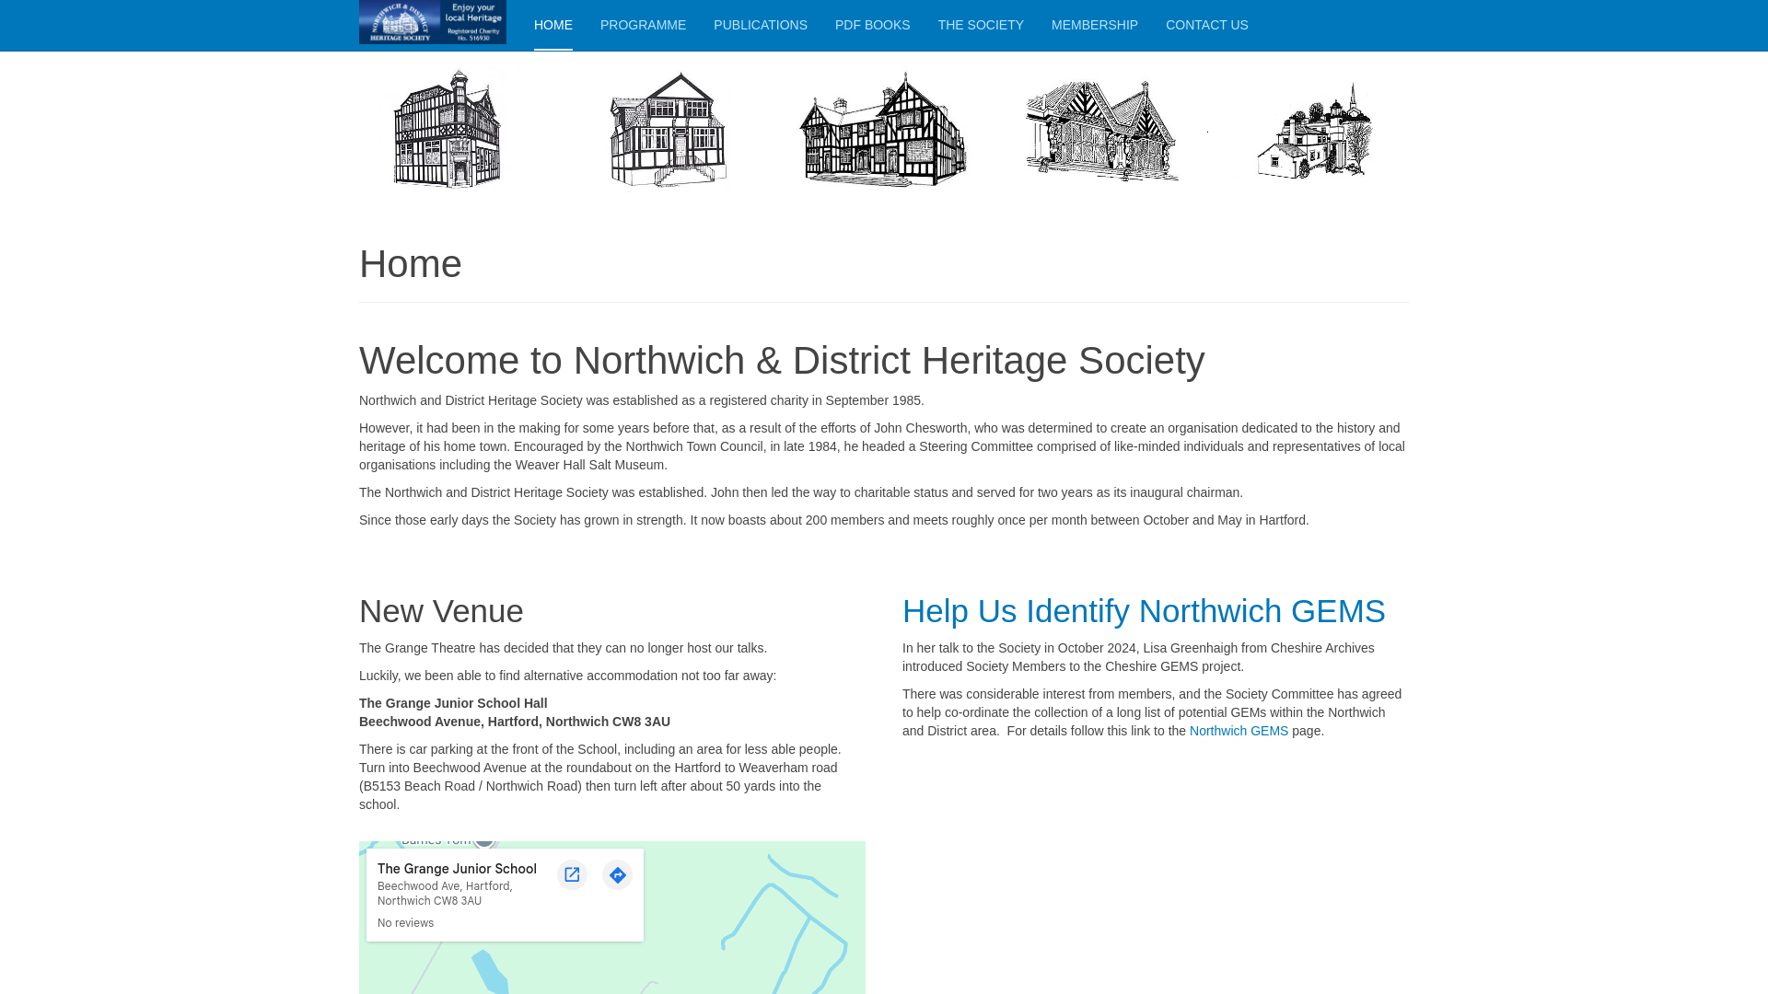Open the HOME menu item
1768x994 pixels.
pyautogui.click(x=553, y=25)
